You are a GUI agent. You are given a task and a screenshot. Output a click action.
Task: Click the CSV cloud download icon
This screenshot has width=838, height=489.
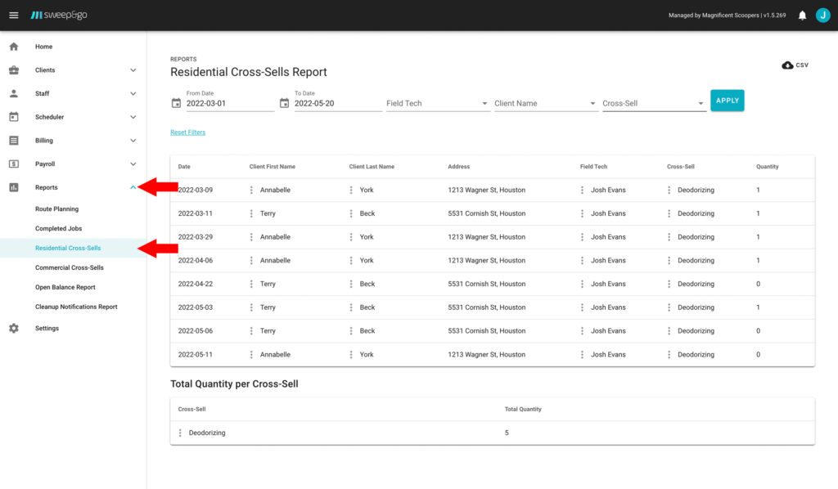[x=787, y=65]
